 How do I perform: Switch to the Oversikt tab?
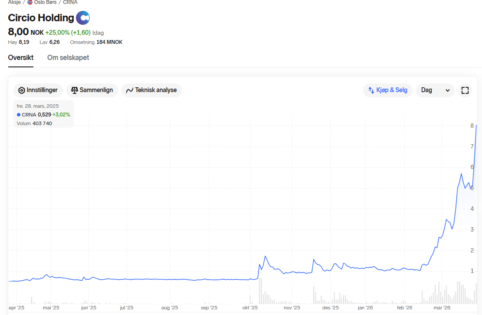coord(21,58)
